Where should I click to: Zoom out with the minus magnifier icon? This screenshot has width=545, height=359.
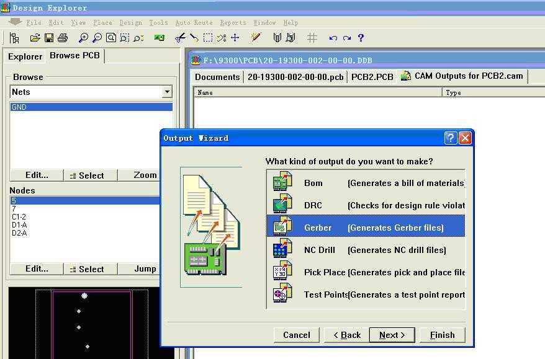[97, 38]
